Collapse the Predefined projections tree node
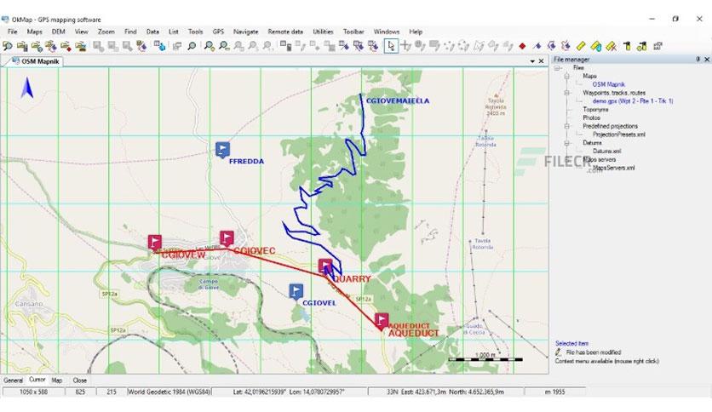712x412 pixels. click(566, 126)
